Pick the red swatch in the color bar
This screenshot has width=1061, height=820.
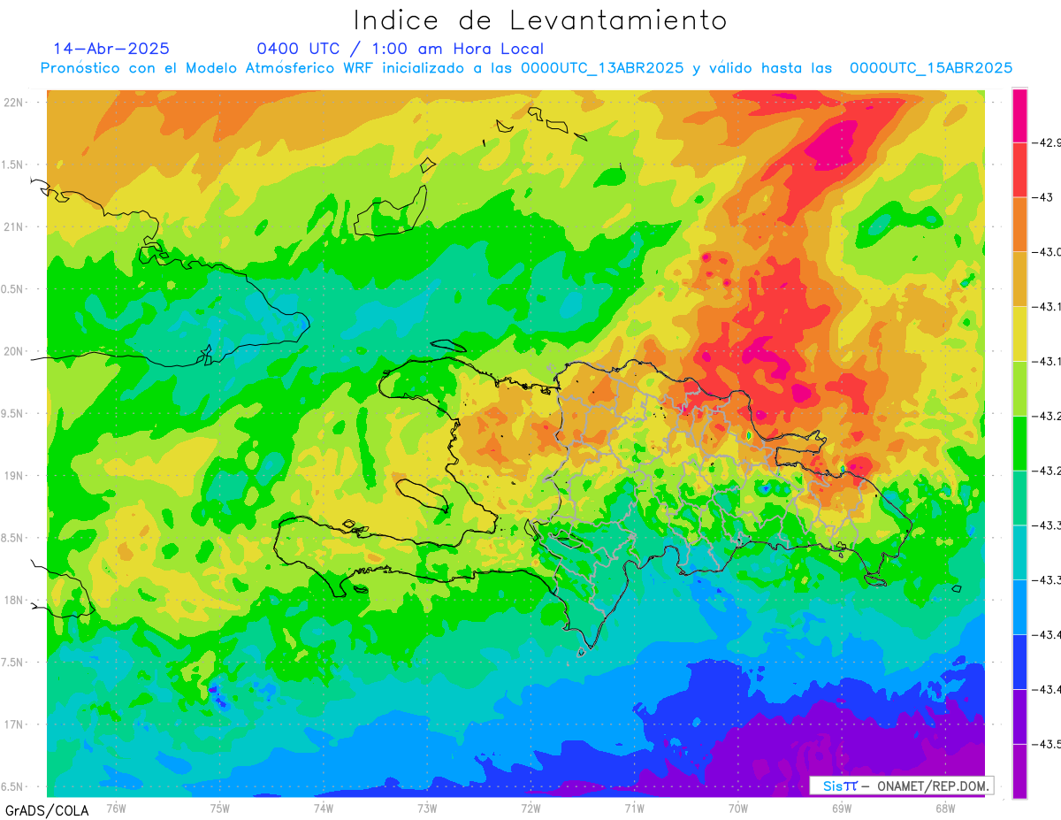1019,170
